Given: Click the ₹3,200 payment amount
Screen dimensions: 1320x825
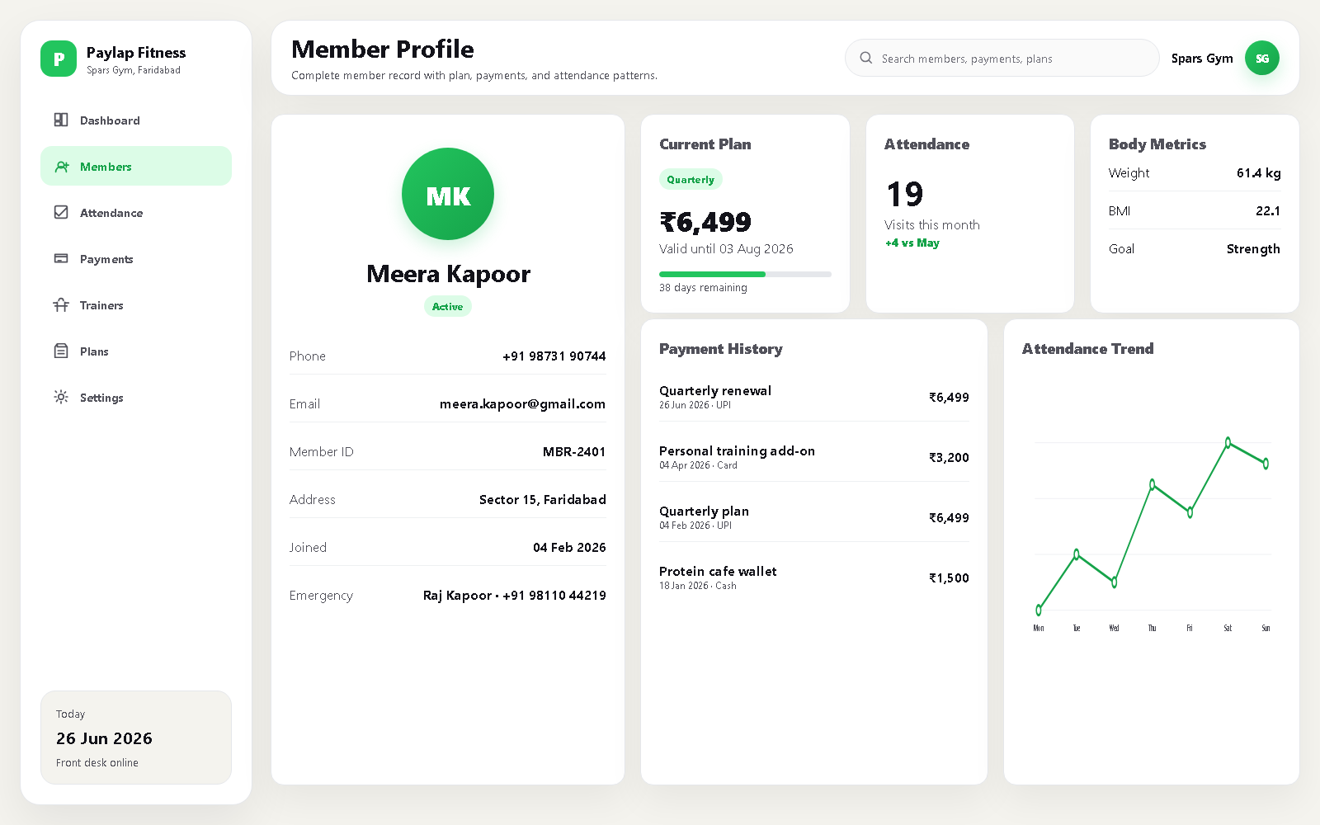Looking at the screenshot, I should click(x=949, y=457).
